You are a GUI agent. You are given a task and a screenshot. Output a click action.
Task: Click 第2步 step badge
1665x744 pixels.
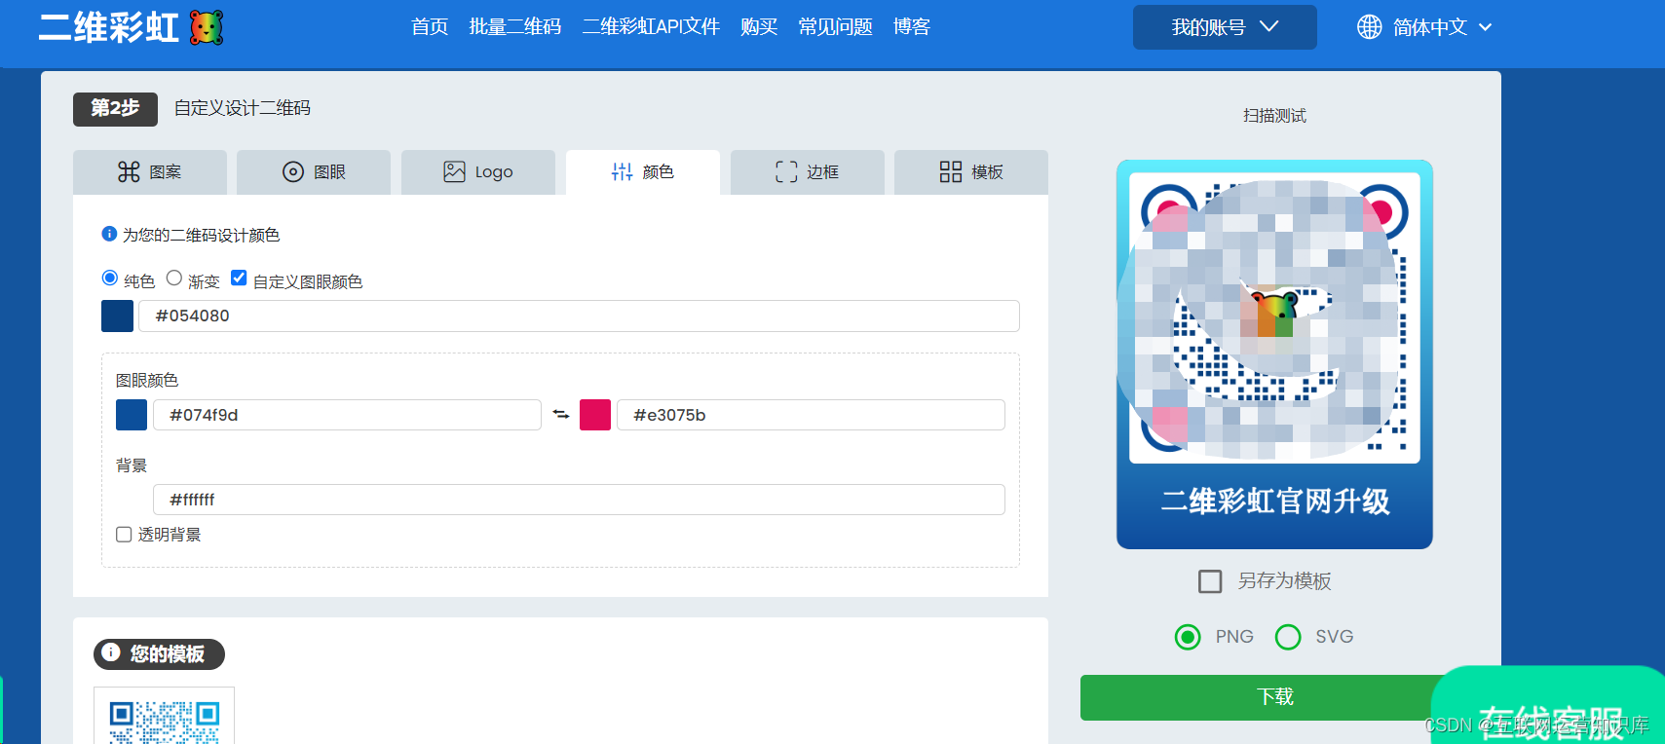tap(115, 109)
